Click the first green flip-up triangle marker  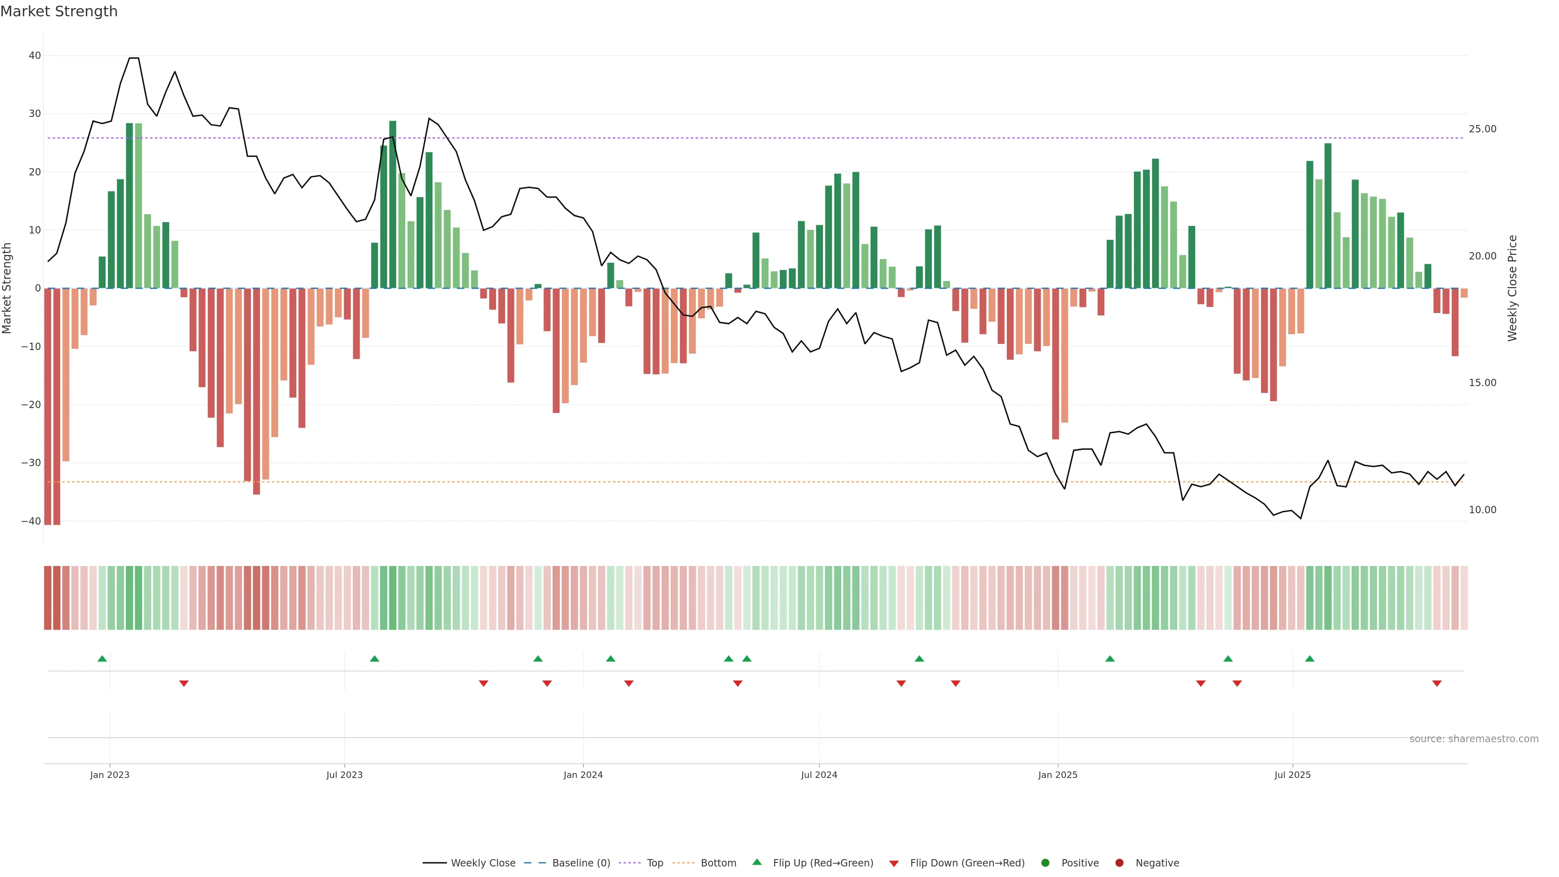click(102, 659)
